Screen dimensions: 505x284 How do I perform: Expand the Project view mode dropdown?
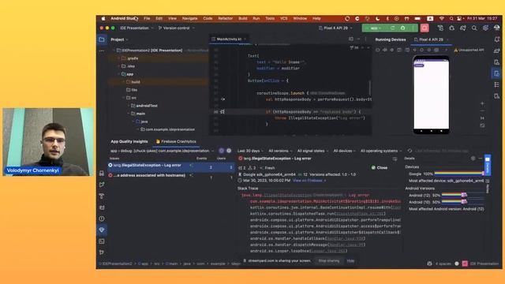[x=119, y=39]
